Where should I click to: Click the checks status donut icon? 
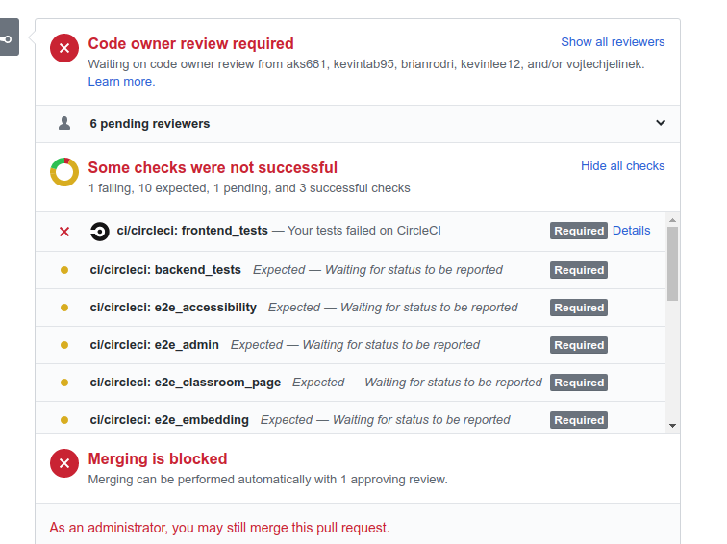[64, 172]
